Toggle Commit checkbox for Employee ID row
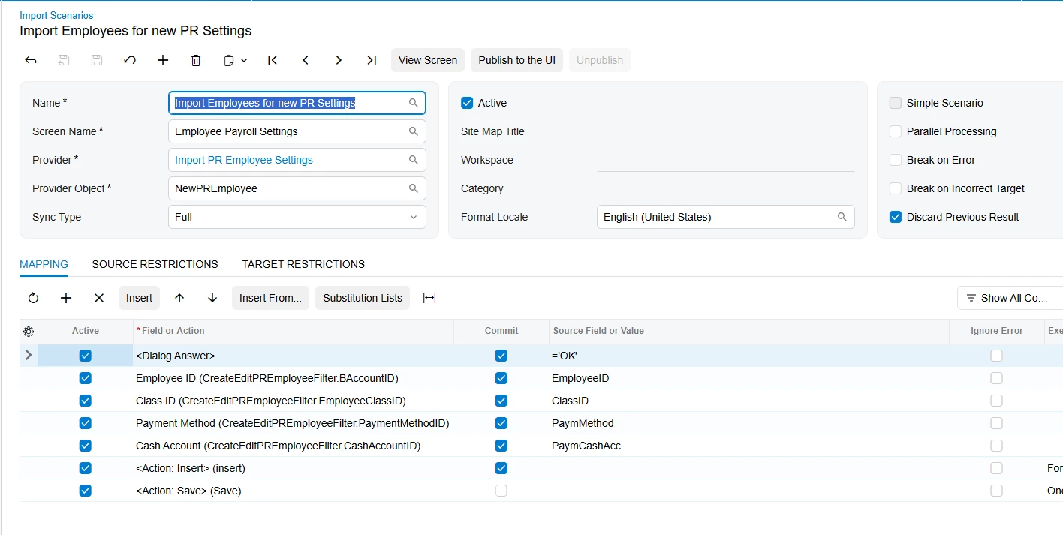 coord(501,378)
